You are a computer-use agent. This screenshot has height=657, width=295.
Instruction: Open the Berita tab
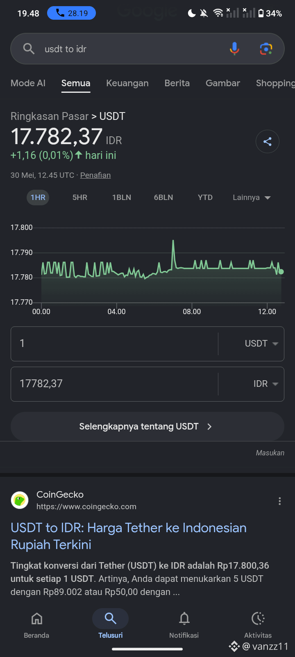tap(177, 83)
